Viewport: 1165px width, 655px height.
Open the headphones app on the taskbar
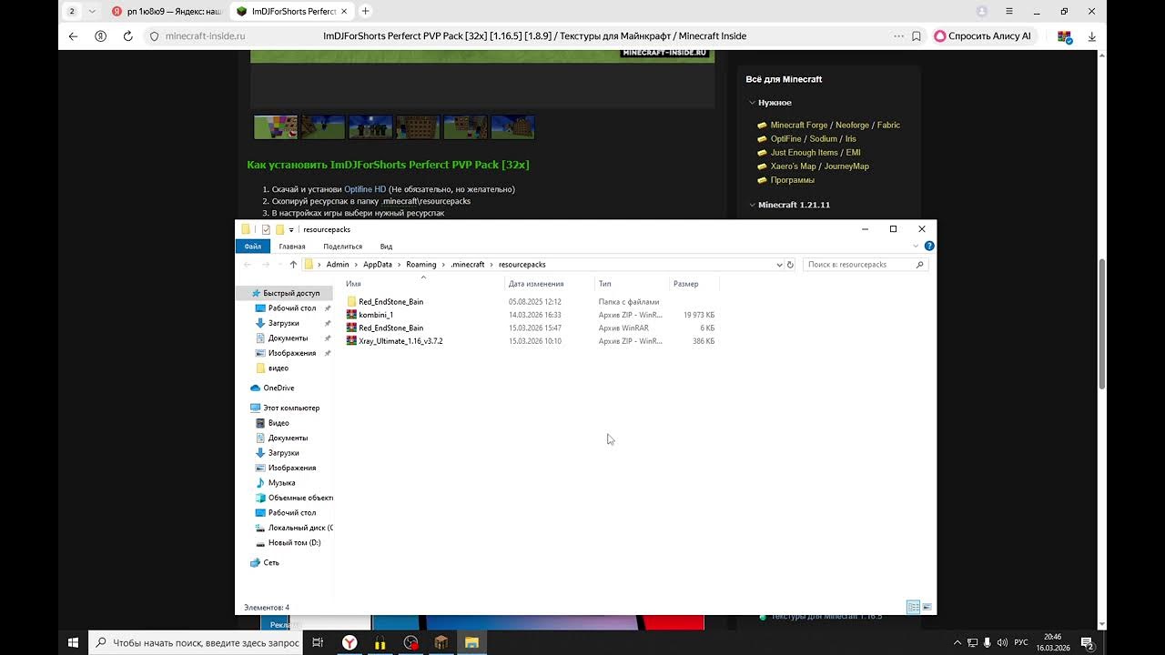pos(380,642)
